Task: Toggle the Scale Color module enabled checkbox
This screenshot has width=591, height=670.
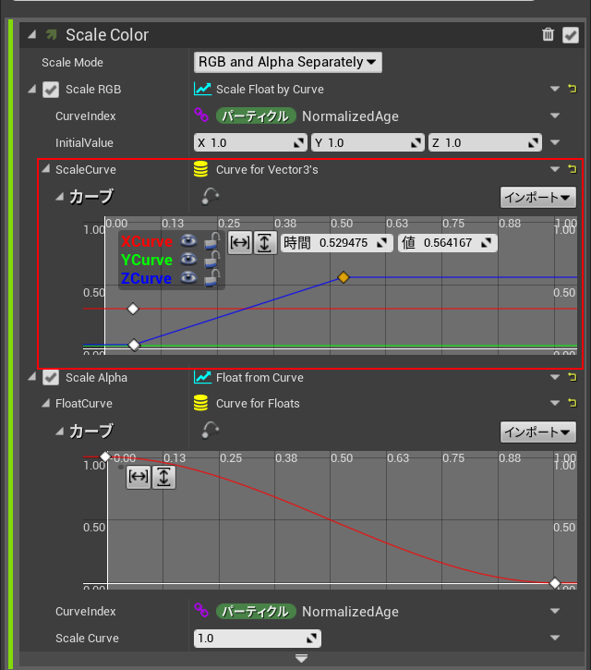Action: coord(571,35)
